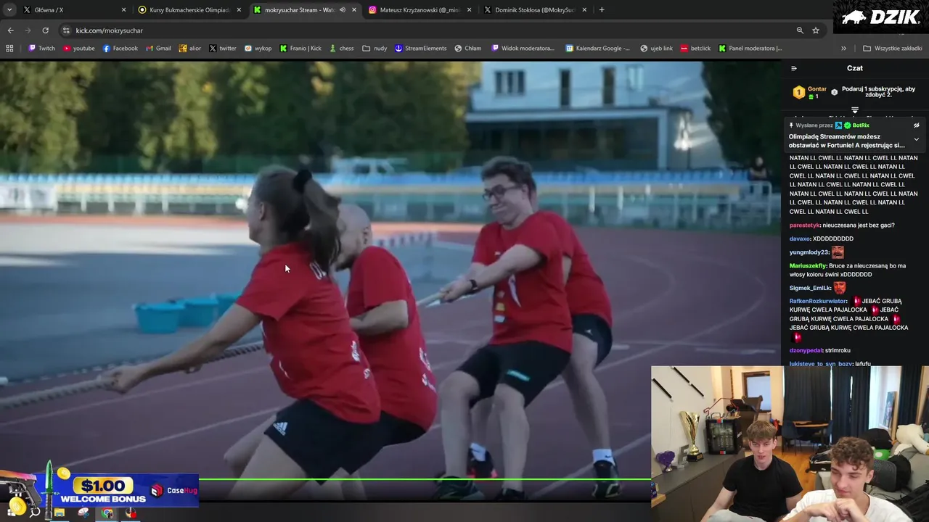Viewport: 929px width, 522px height.
Task: Open Chrome from the taskbar
Action: (x=107, y=513)
